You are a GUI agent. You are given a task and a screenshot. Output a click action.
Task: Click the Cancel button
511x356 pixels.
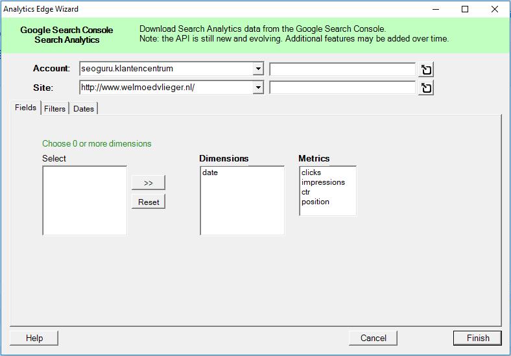coord(373,338)
